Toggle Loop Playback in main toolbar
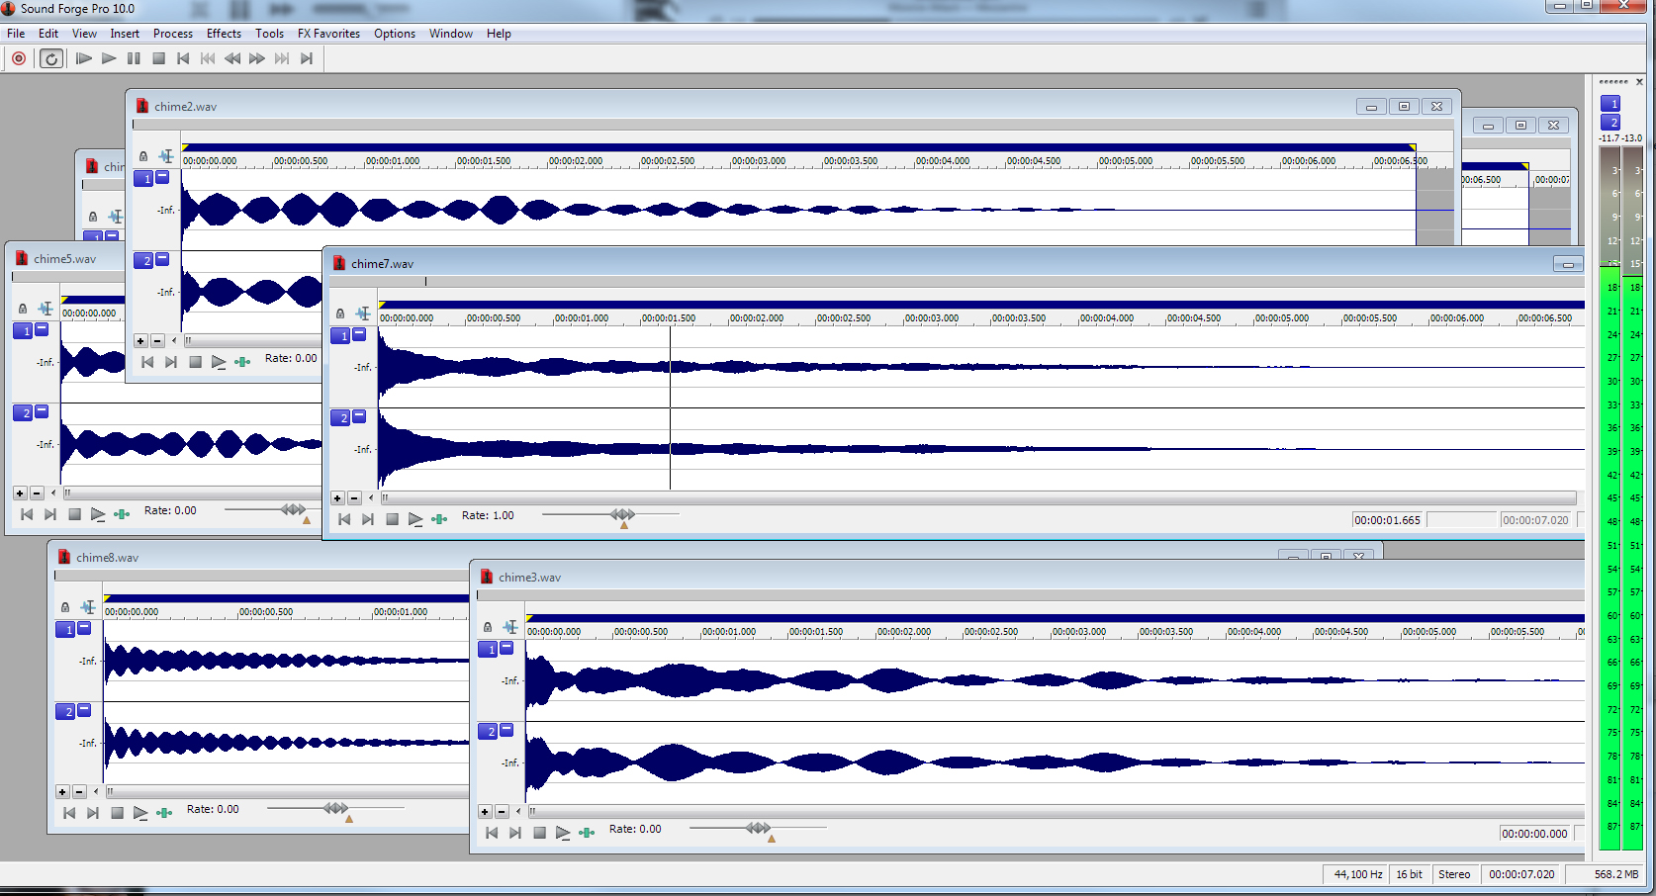Screen dimensions: 1656x896 (x=51, y=58)
